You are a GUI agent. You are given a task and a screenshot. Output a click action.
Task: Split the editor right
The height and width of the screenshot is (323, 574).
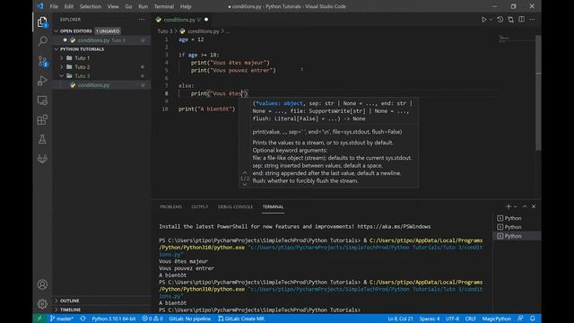point(521,20)
